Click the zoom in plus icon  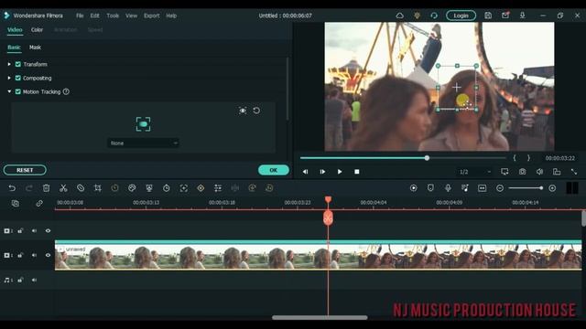pos(552,188)
